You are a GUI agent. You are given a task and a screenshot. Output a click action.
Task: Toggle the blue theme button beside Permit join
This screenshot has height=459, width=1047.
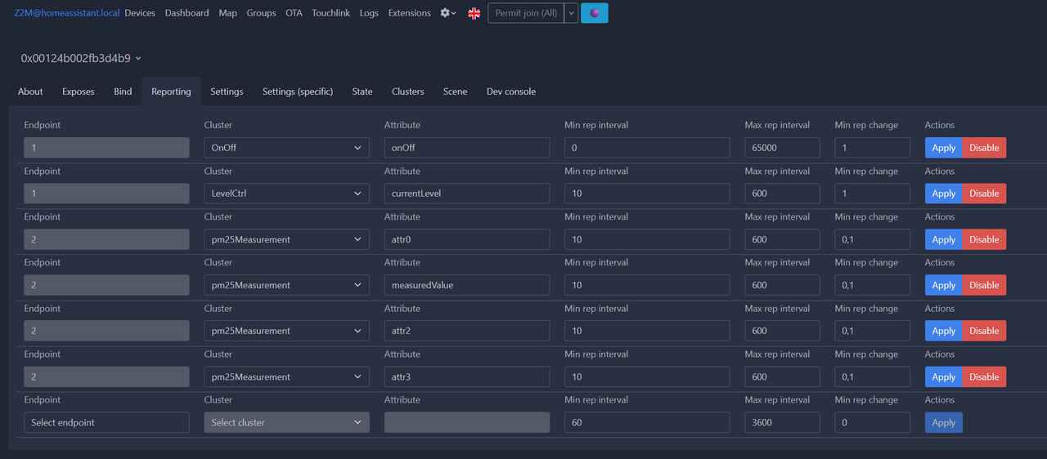point(595,13)
